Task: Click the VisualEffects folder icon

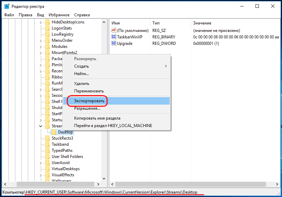Action: (x=48, y=175)
